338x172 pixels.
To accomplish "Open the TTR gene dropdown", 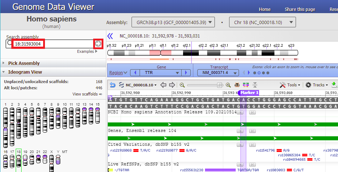I will 160,73.
